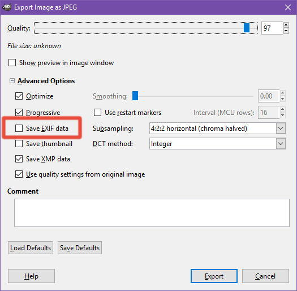Open Help for JPEG export
297x291 pixels.
[31, 276]
